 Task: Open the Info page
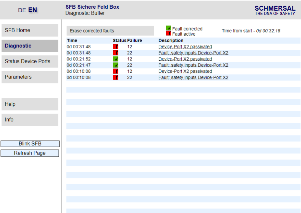click(30, 120)
